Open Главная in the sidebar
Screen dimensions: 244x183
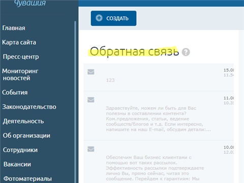[x=14, y=28]
